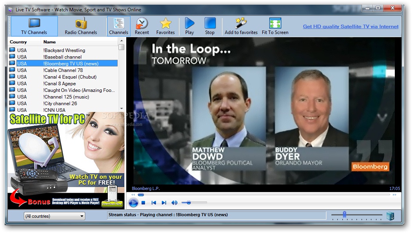Click Fit To Screen icon
Image resolution: width=412 pixels, height=233 pixels.
275,23
